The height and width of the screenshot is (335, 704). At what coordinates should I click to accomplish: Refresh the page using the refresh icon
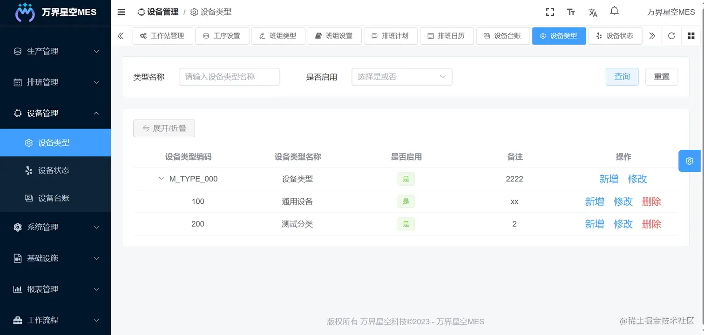click(671, 35)
